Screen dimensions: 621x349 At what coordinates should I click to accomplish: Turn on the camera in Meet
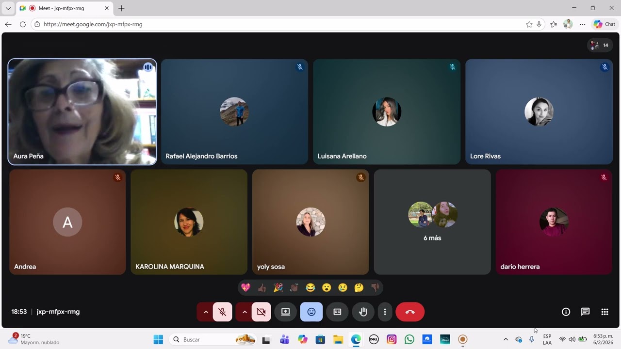[x=261, y=312]
